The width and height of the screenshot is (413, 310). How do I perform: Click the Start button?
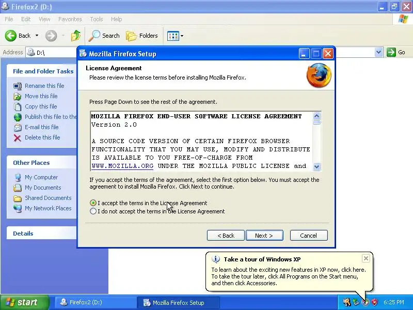click(x=25, y=302)
